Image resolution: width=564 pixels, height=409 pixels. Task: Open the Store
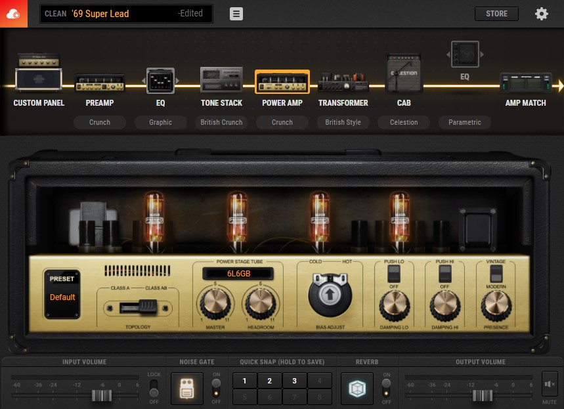(x=496, y=14)
